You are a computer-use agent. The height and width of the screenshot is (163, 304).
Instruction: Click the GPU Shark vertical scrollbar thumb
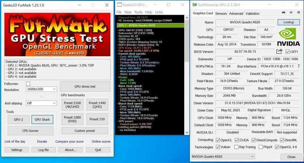(x=187, y=41)
